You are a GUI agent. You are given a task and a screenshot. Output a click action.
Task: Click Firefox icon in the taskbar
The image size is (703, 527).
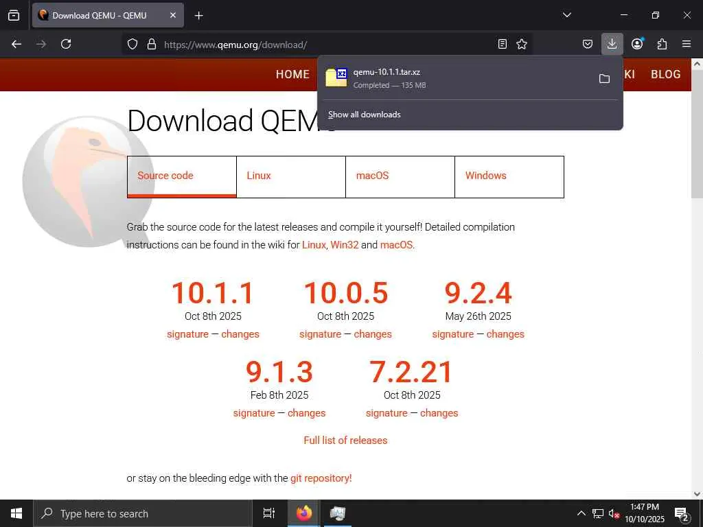pos(304,513)
